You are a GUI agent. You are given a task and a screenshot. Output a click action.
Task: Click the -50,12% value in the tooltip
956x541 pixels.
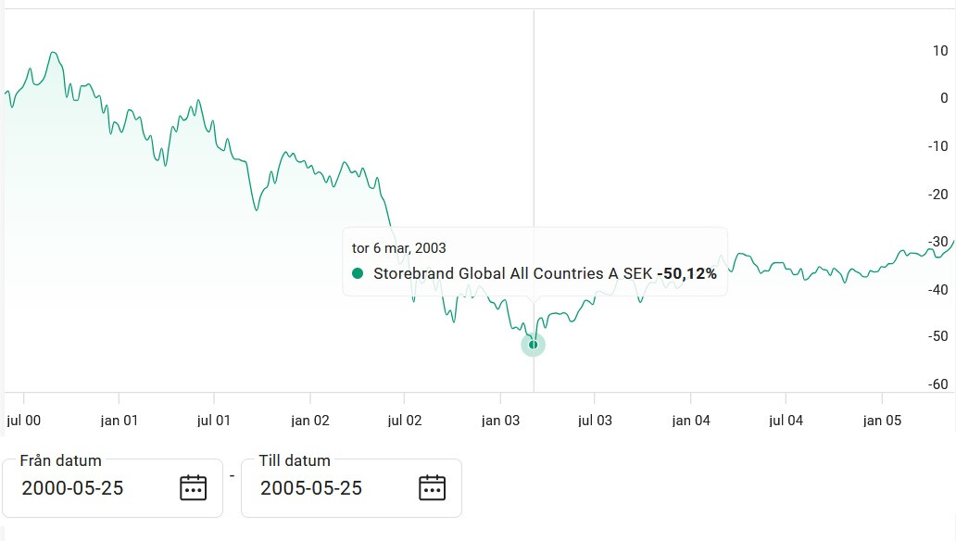tap(686, 273)
